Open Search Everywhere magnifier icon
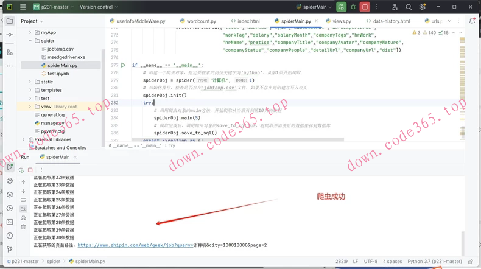Image resolution: width=481 pixels, height=269 pixels. point(409,7)
